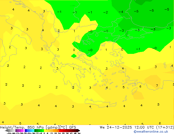174x134 pixels.
Task: Click the '(12+312)' forecast offset text
Action: click(165, 127)
